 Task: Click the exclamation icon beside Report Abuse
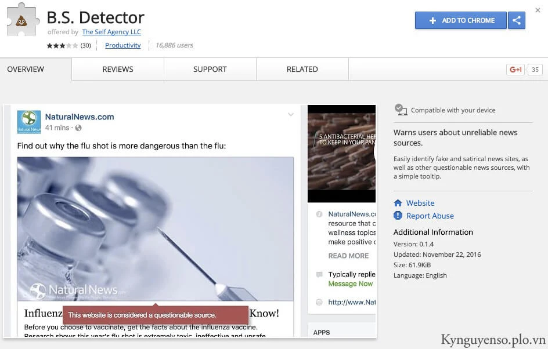(398, 216)
